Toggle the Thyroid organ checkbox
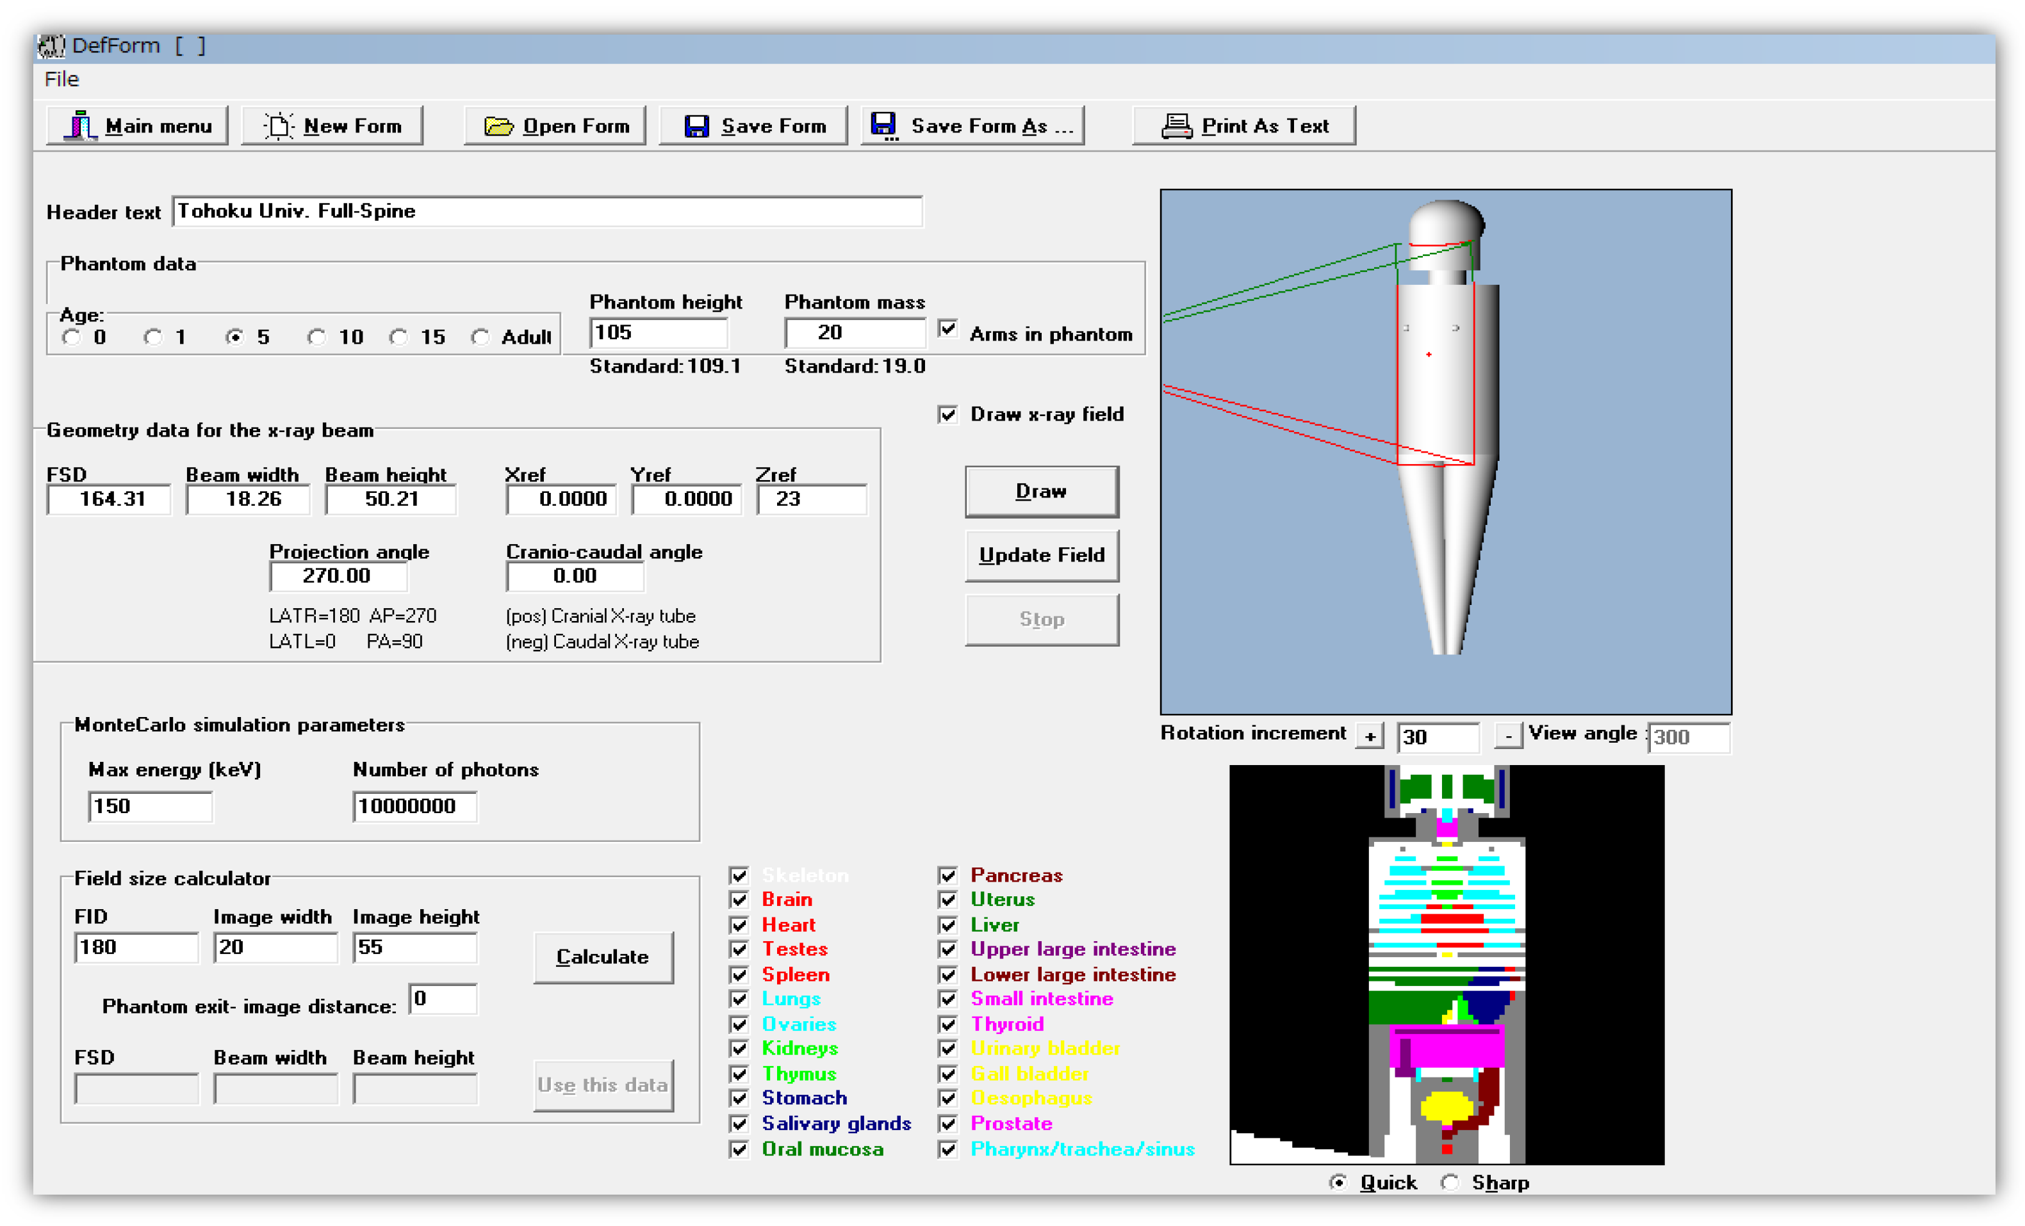The height and width of the screenshot is (1226, 2025). [948, 1024]
